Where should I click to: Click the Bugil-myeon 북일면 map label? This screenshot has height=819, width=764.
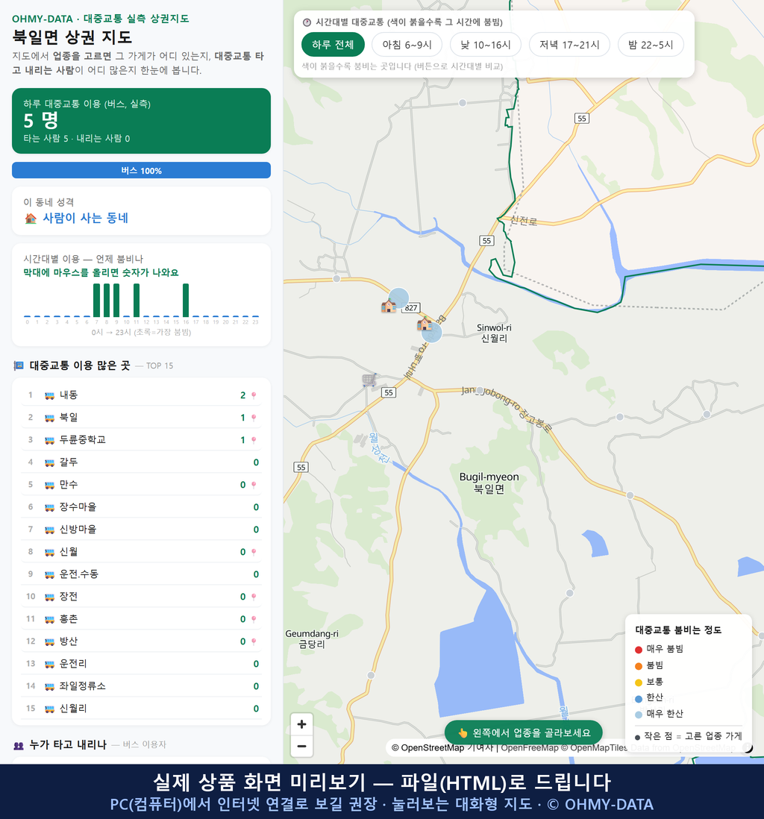click(489, 483)
